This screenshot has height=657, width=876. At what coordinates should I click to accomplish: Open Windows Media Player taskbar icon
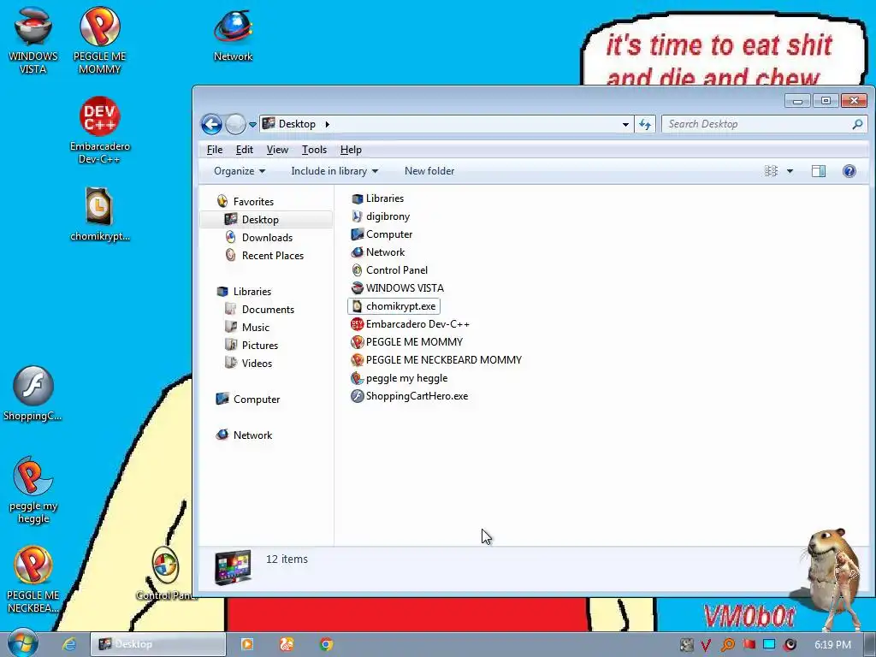[x=246, y=644]
